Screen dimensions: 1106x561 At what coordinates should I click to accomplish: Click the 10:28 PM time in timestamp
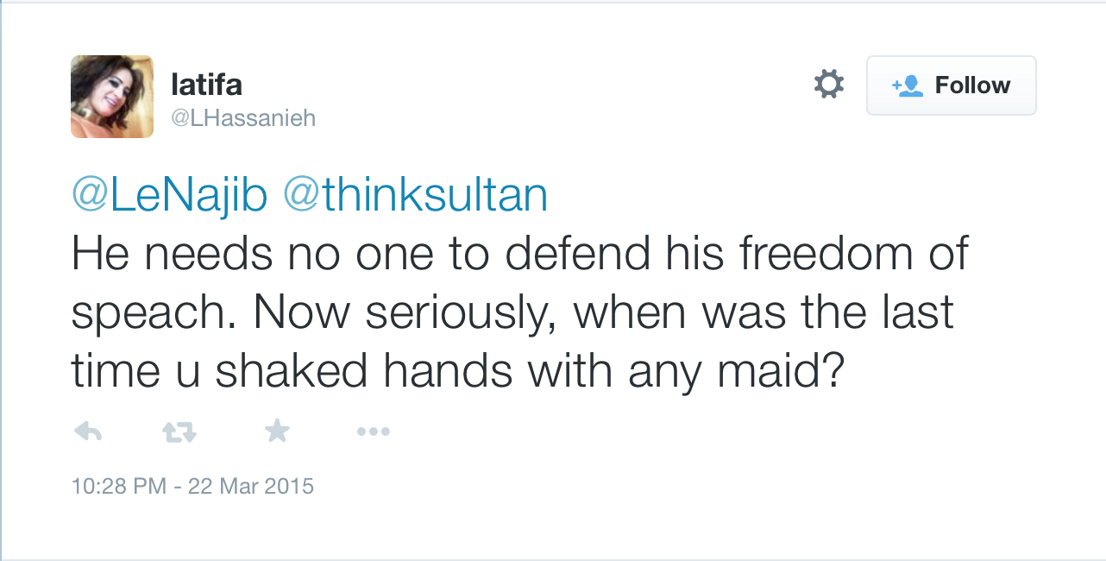[119, 487]
